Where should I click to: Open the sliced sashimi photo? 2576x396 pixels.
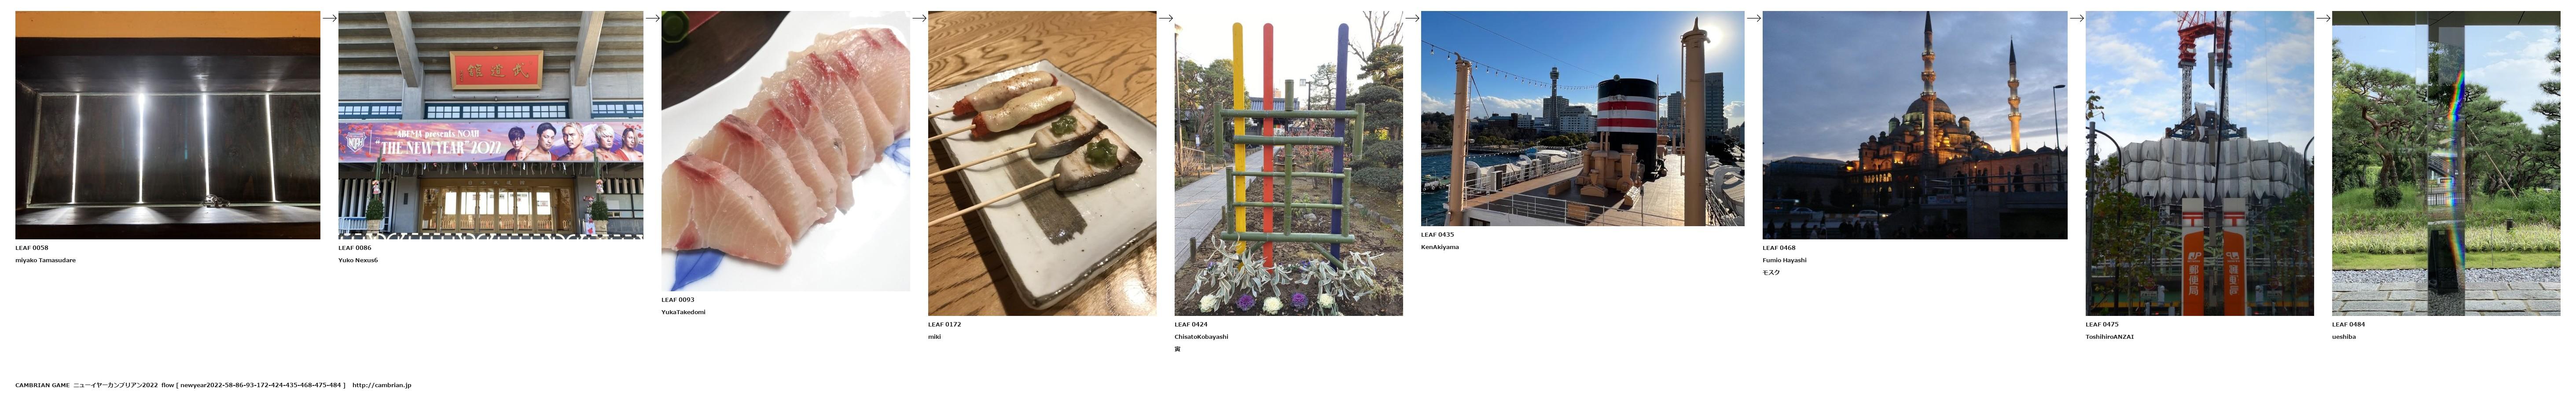click(786, 151)
